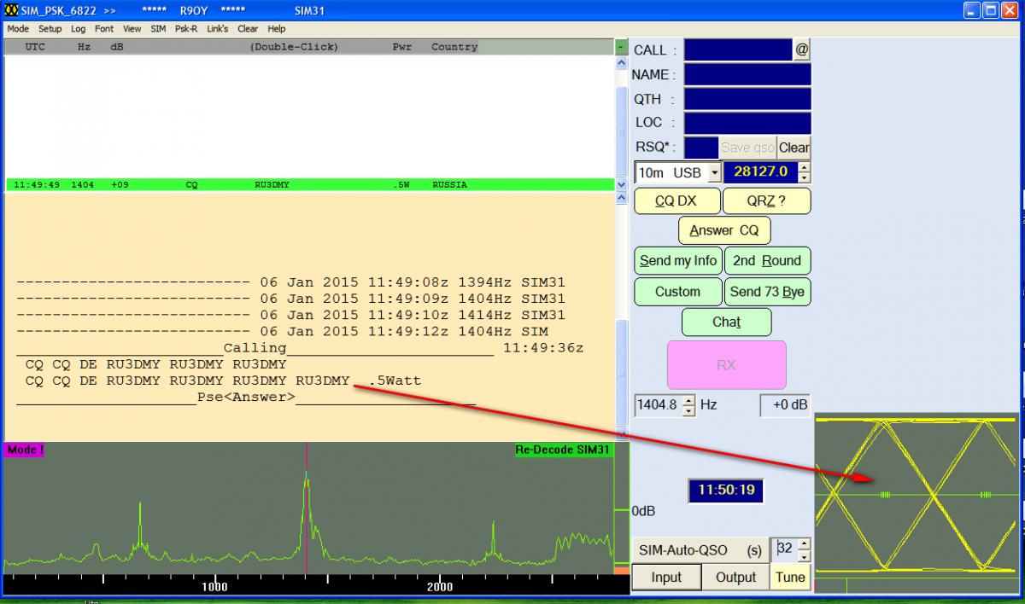Image resolution: width=1025 pixels, height=604 pixels.
Task: Click the @ lookup icon beside CALL
Action: tap(801, 50)
